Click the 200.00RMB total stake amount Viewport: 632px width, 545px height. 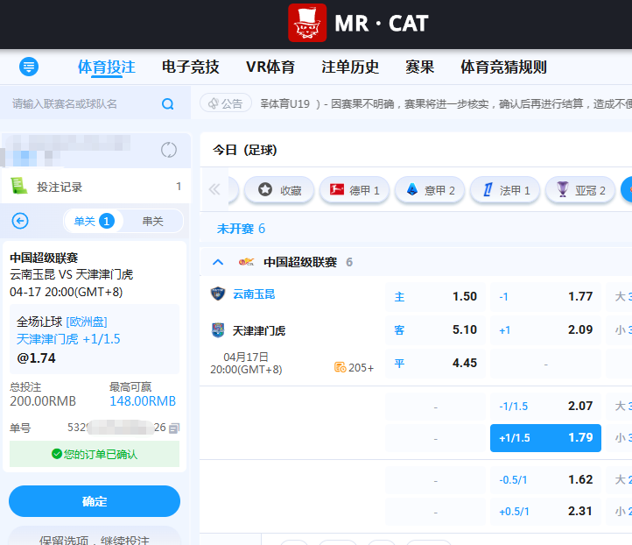pyautogui.click(x=43, y=401)
